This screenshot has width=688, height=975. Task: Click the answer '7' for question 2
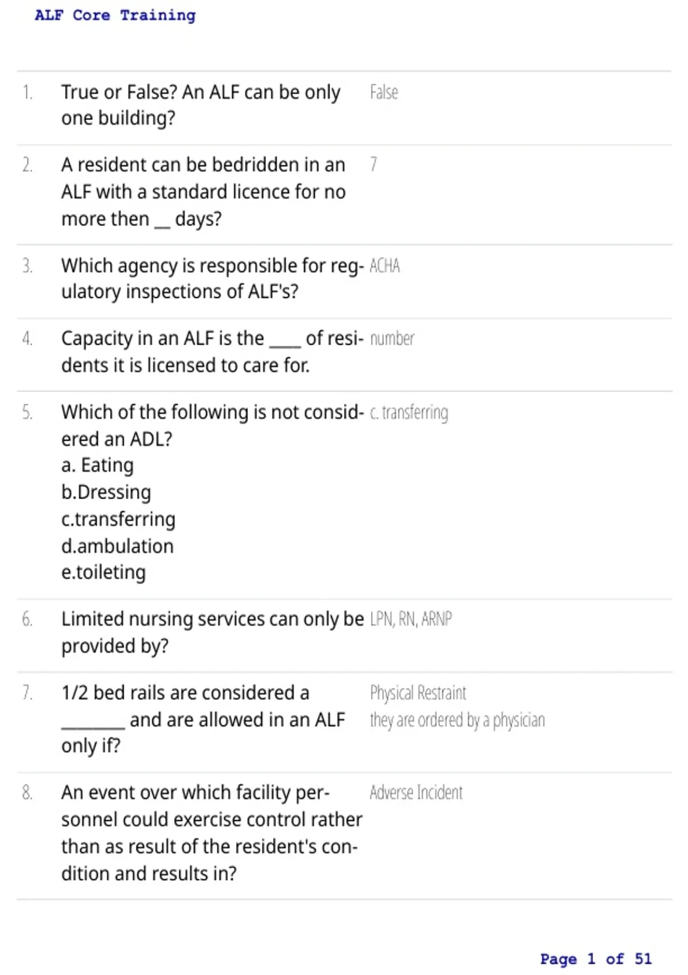(x=374, y=165)
